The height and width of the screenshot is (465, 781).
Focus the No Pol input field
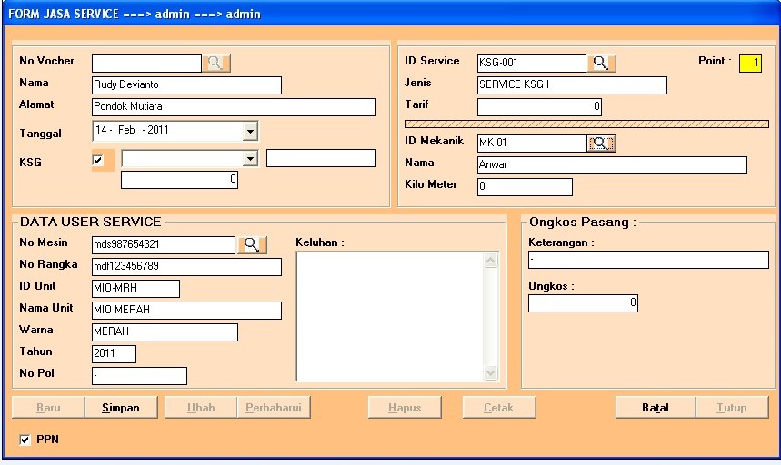point(139,376)
